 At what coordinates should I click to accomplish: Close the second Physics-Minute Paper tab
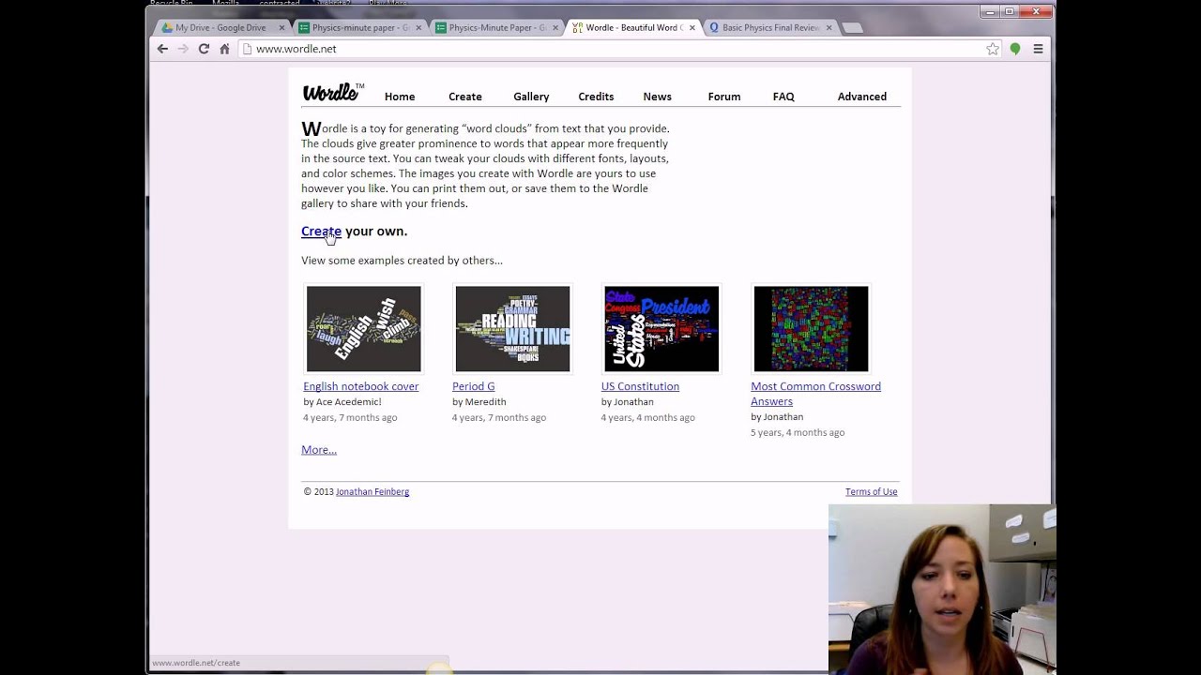tap(555, 28)
